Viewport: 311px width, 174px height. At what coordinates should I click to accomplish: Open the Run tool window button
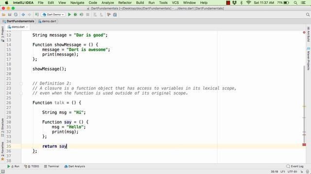[x=13, y=166]
